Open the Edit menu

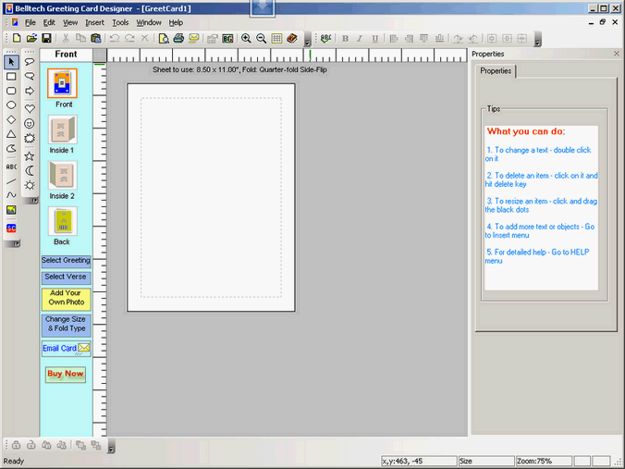(49, 23)
